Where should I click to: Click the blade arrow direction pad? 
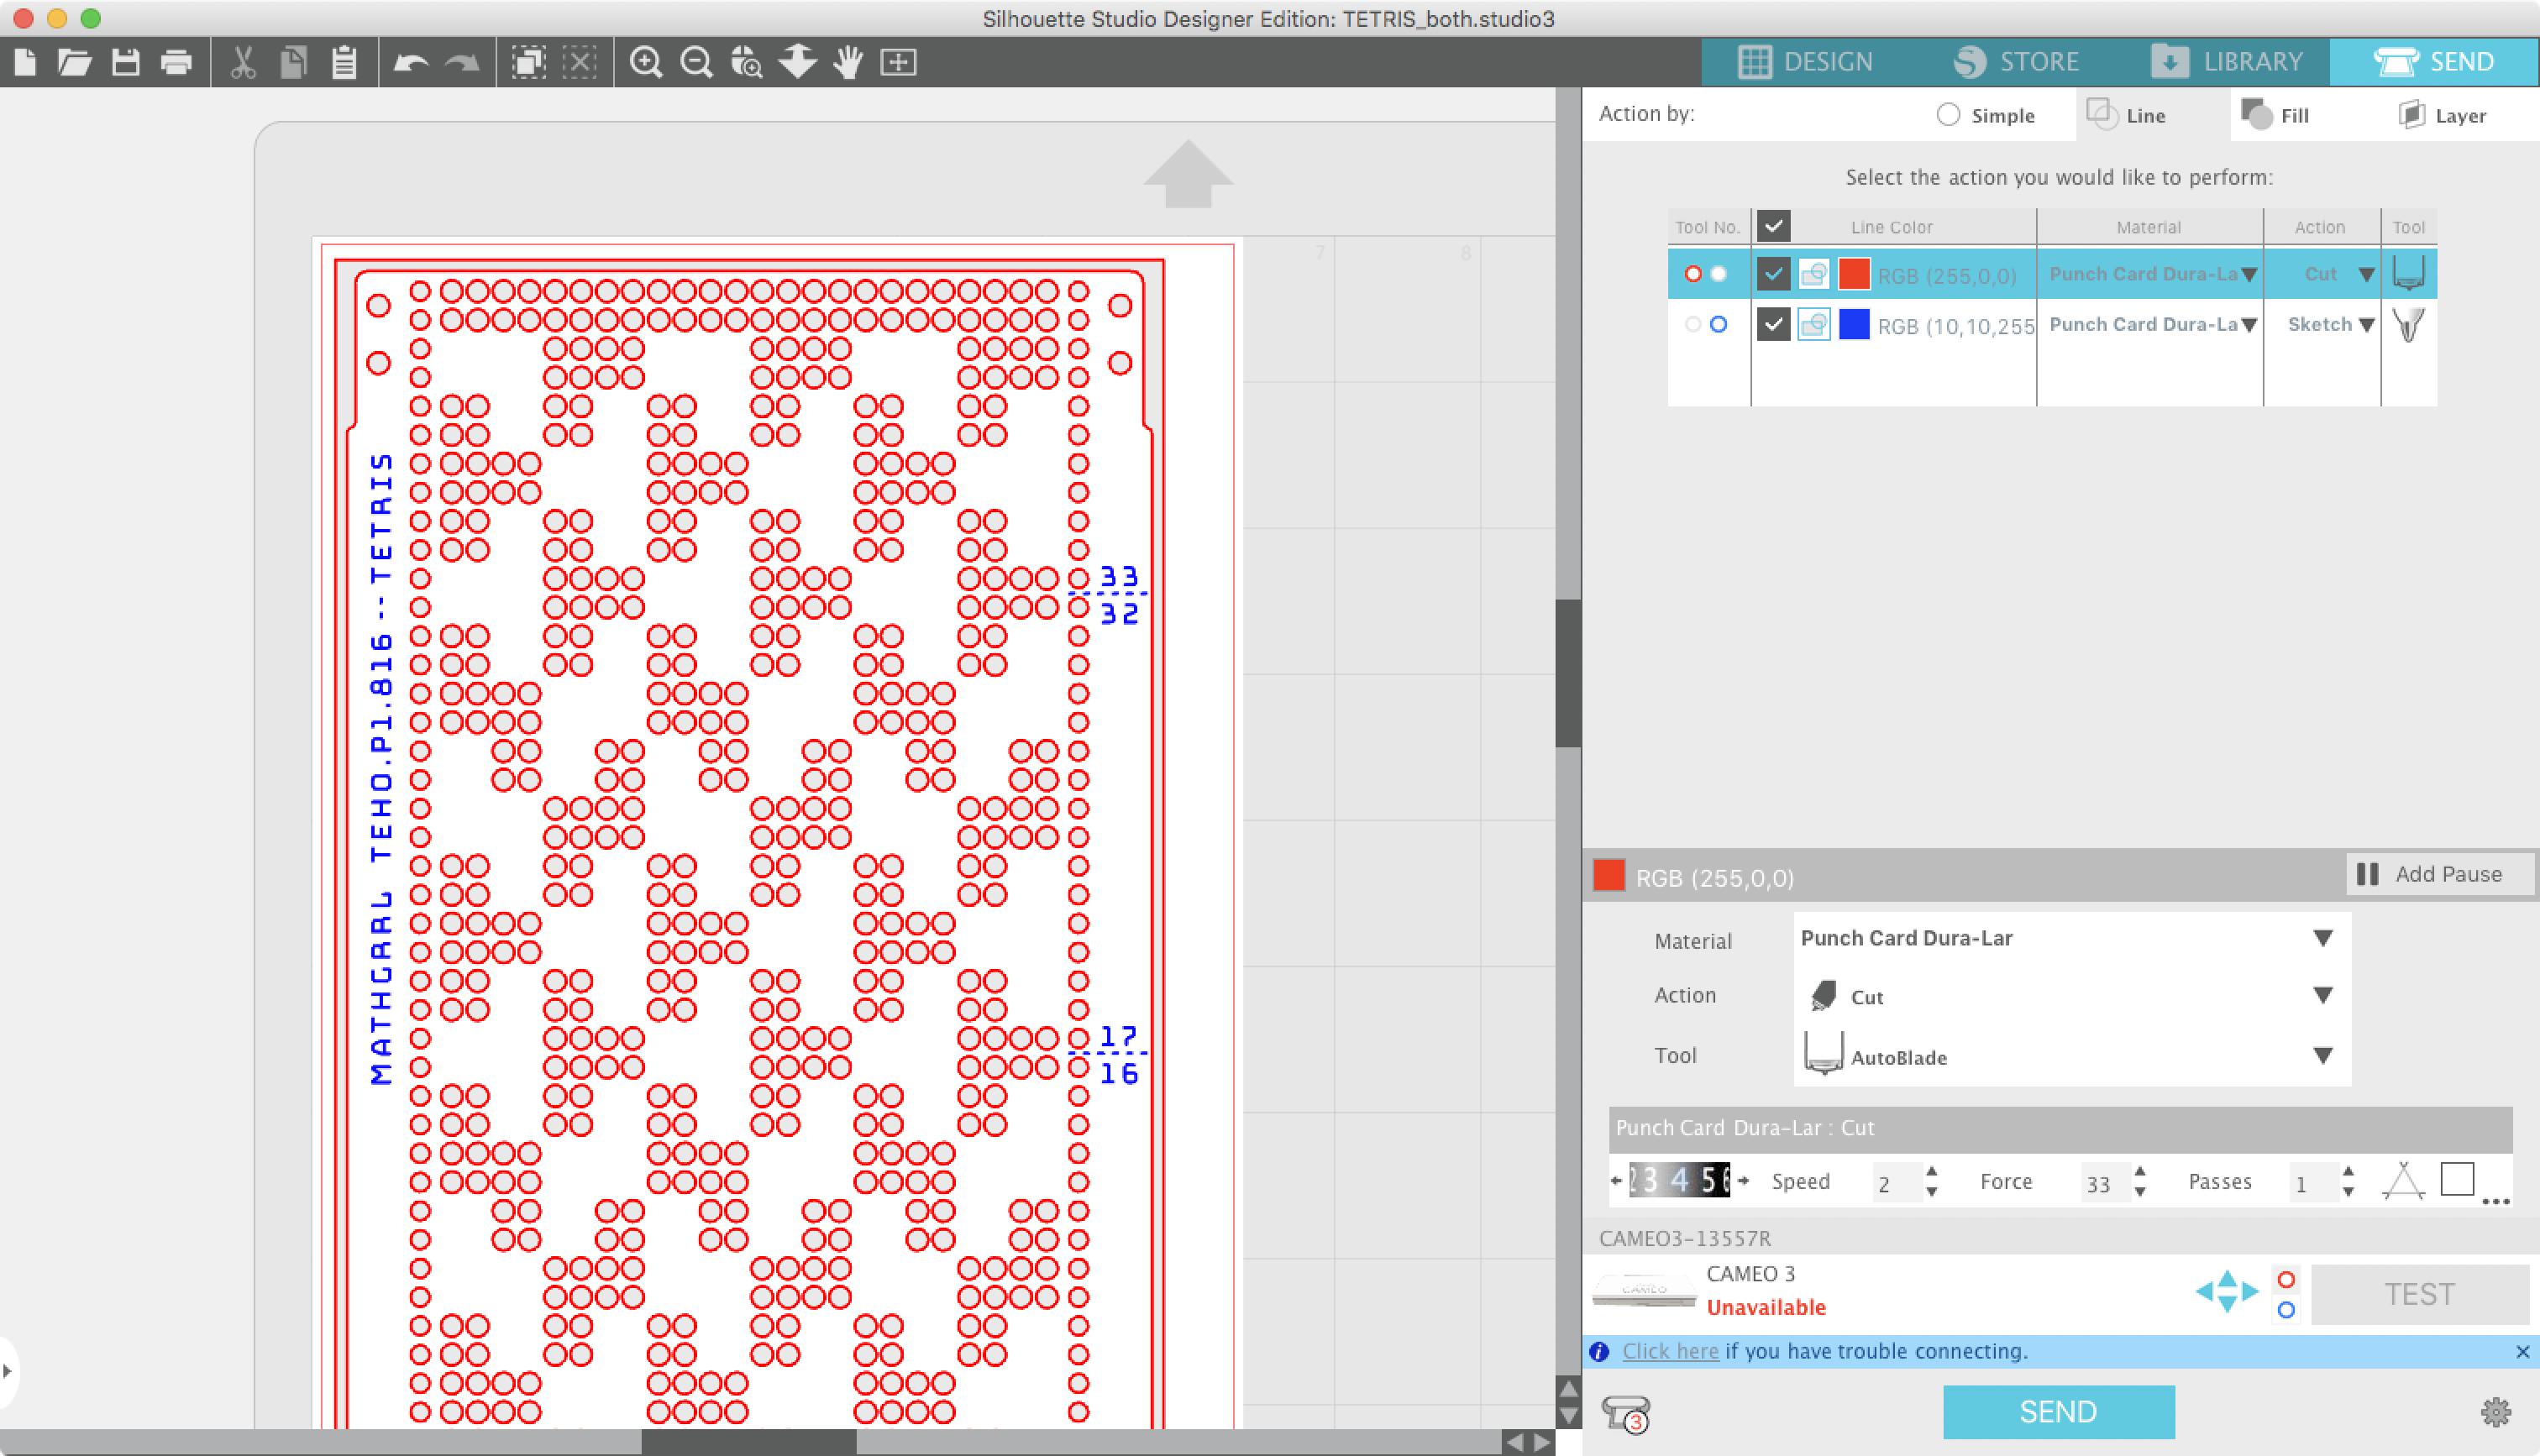pyautogui.click(x=2227, y=1291)
